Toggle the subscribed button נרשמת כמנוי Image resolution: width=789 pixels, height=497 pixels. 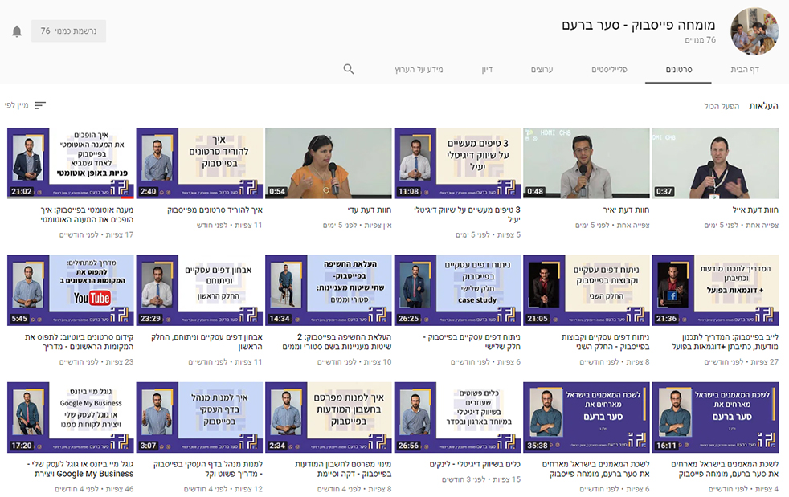[68, 31]
